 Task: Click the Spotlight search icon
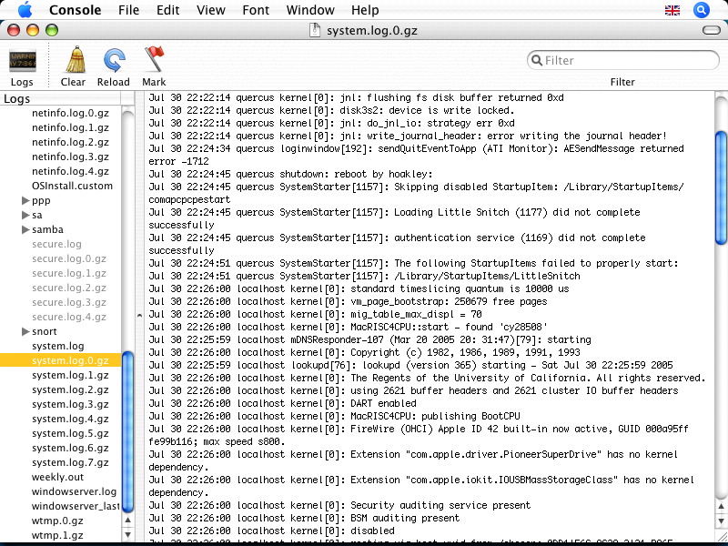(x=701, y=10)
